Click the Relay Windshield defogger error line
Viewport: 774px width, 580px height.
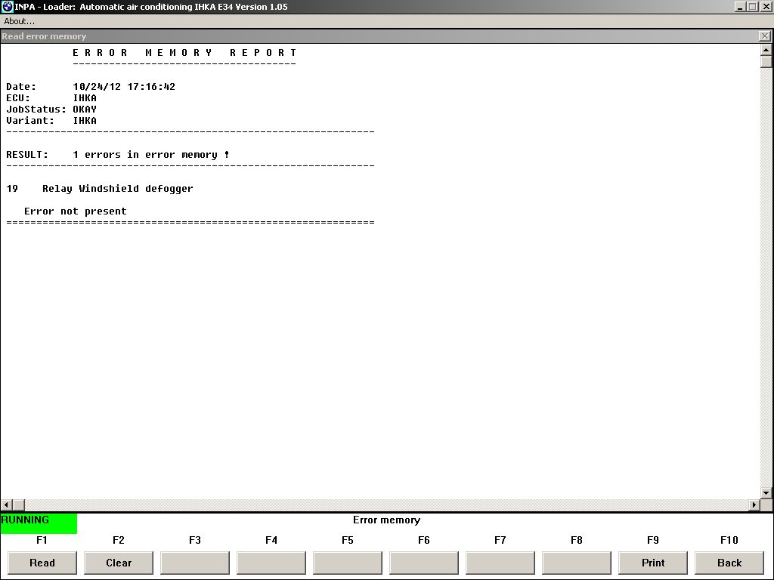tap(117, 189)
